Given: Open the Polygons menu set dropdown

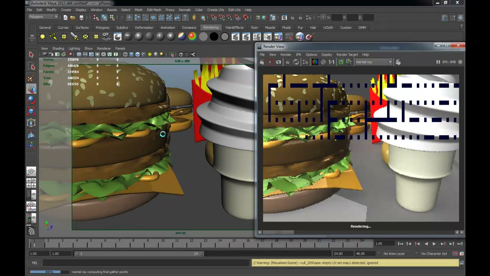Looking at the screenshot, I should point(43,17).
